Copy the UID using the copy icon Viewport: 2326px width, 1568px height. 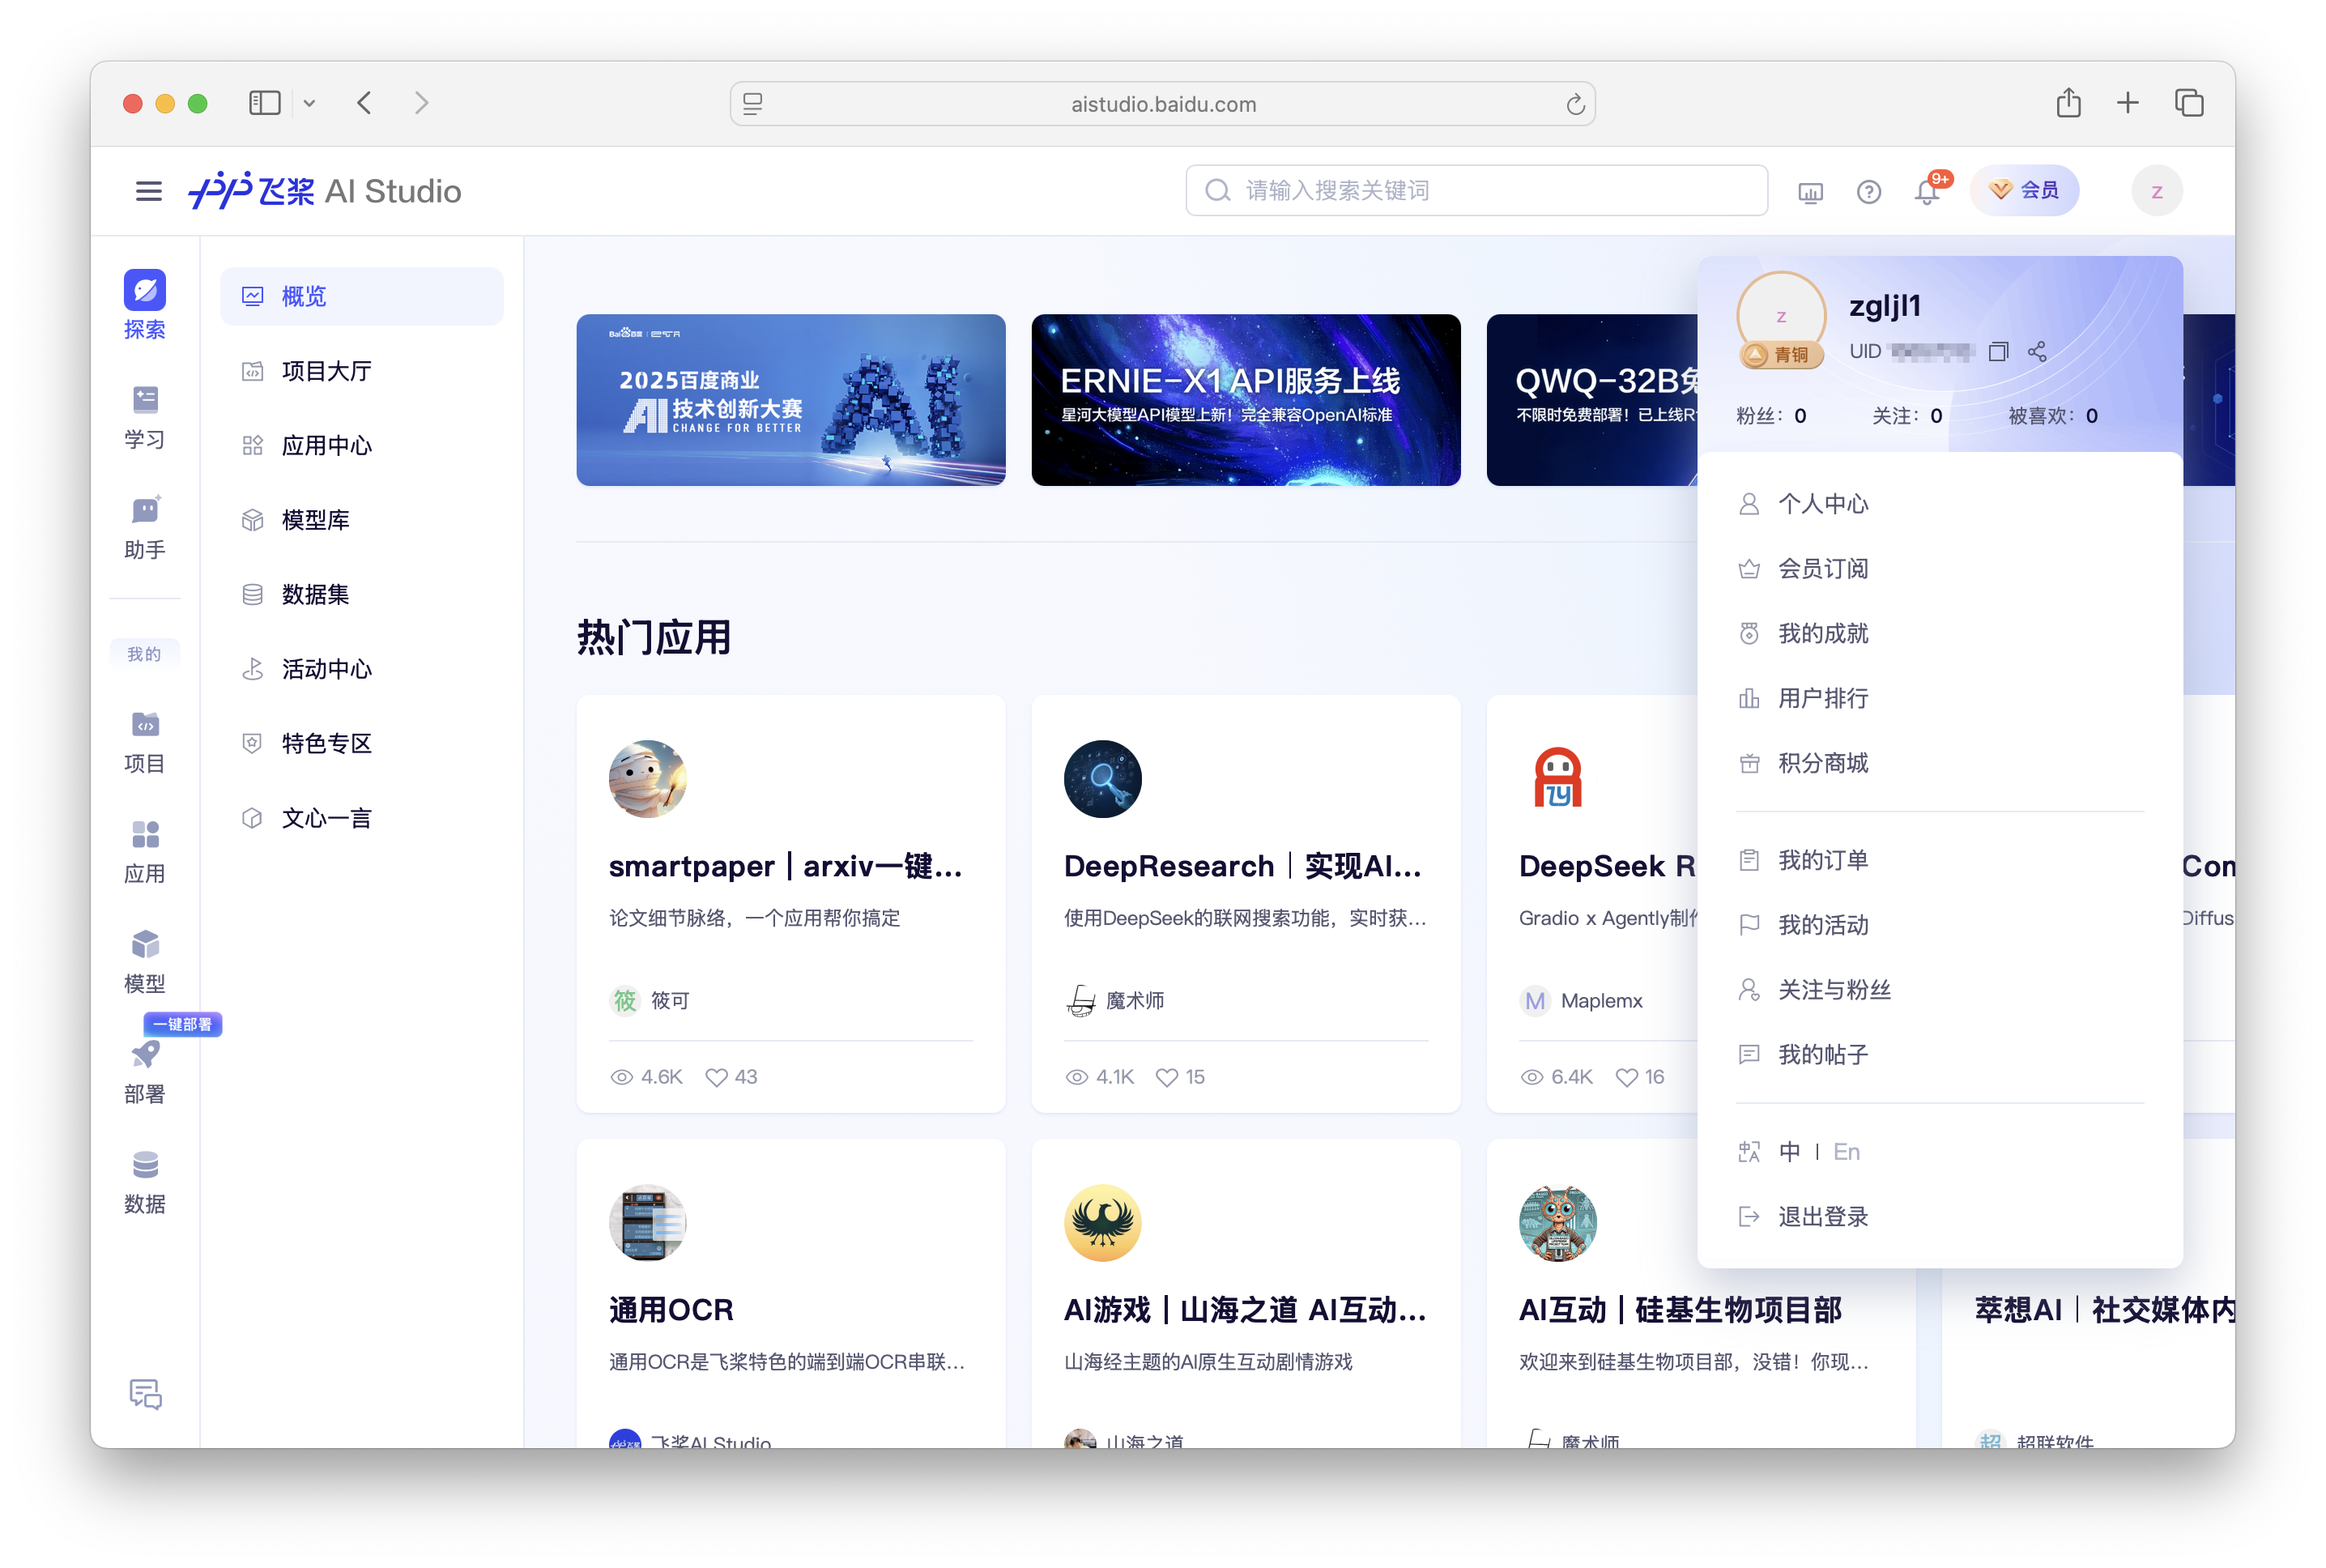[x=1999, y=352]
